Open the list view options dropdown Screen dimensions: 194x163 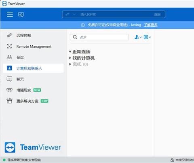(147, 37)
